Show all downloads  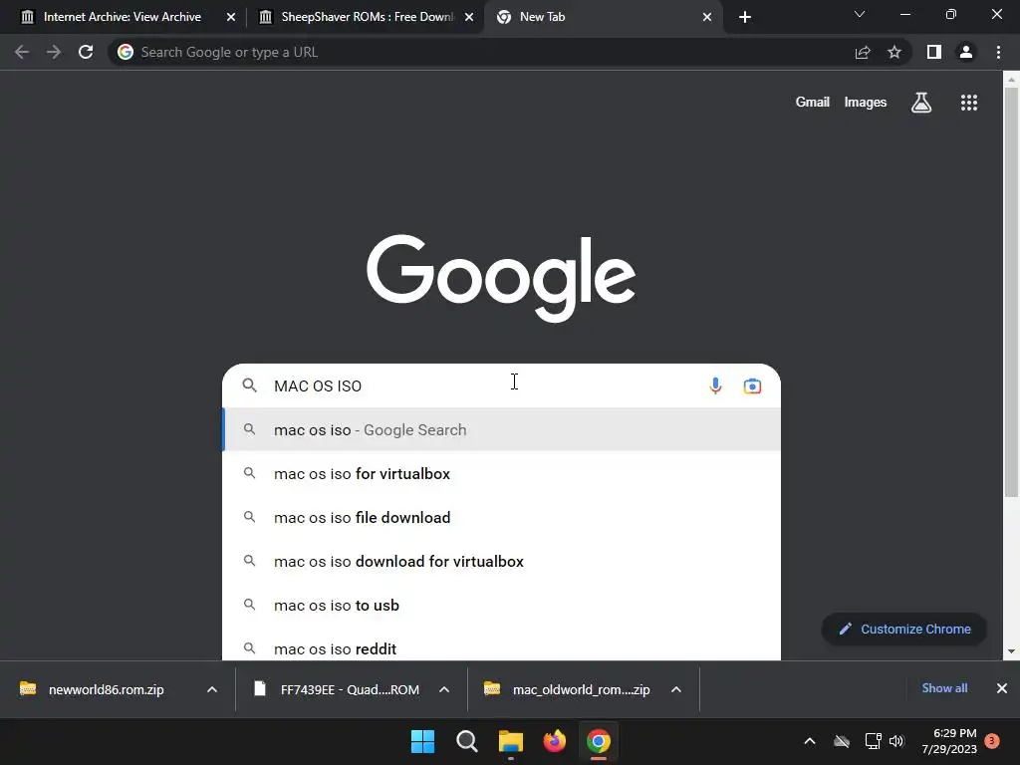[x=944, y=688]
